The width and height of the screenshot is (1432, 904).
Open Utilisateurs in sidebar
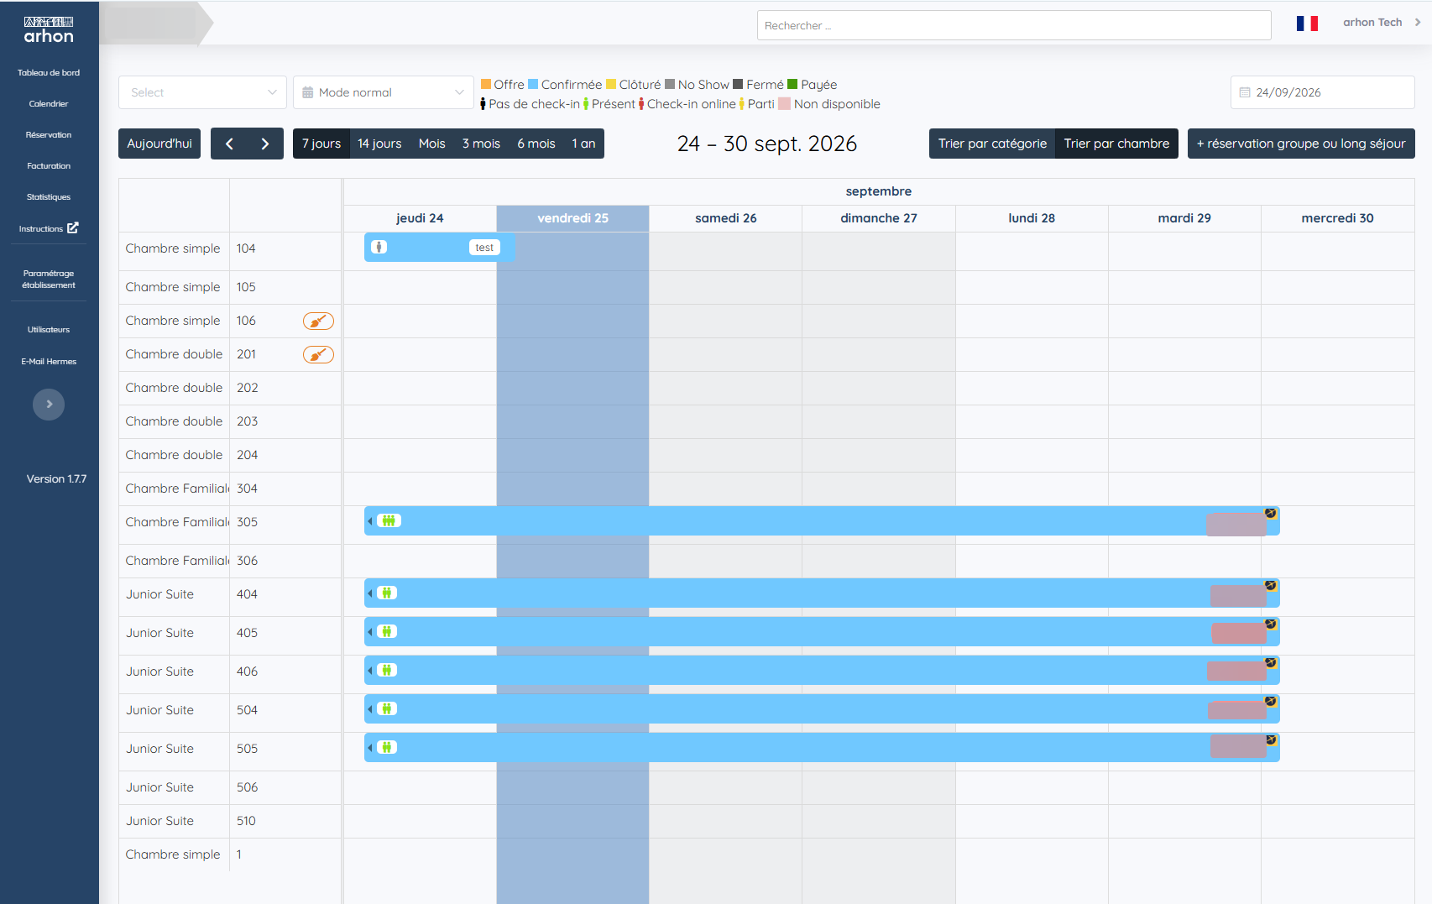coord(49,330)
